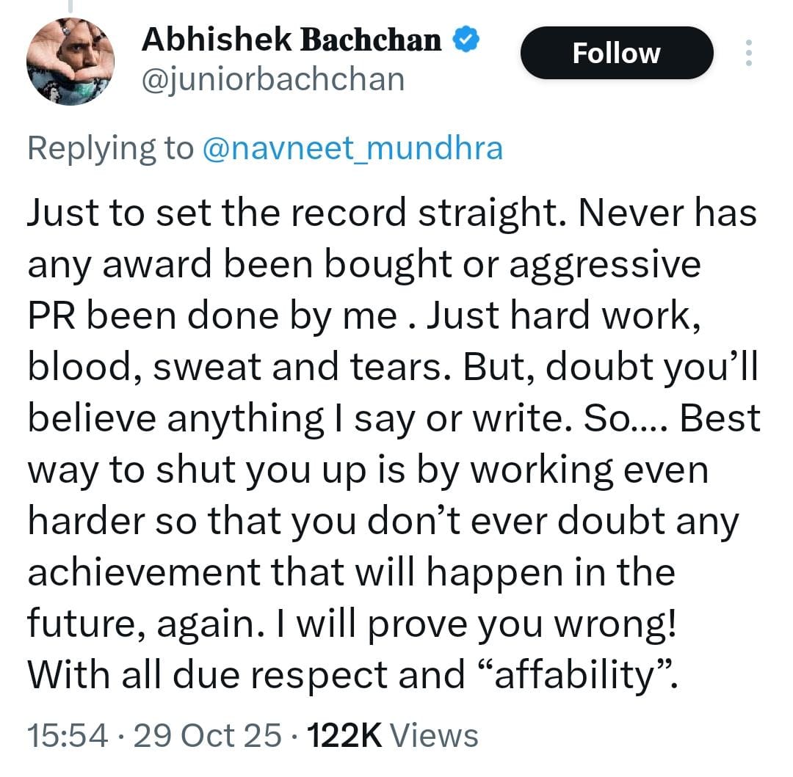Open the 122K view count

point(344,734)
